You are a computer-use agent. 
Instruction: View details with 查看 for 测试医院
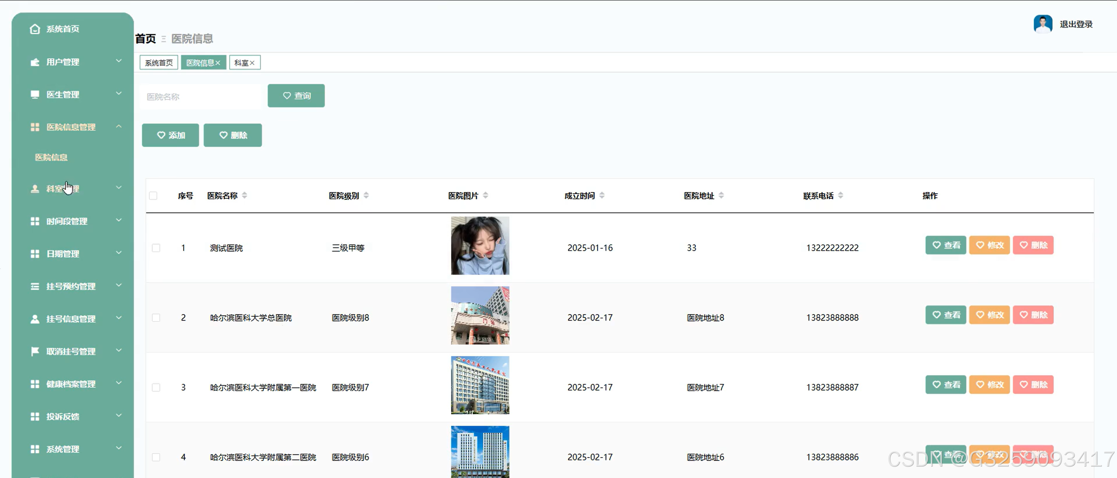[946, 245]
